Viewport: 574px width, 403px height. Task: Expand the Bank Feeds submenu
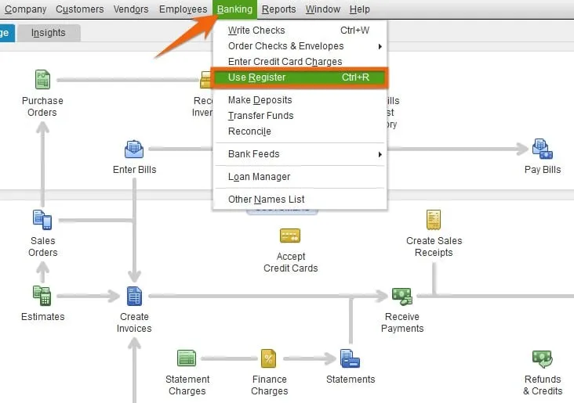pos(299,154)
